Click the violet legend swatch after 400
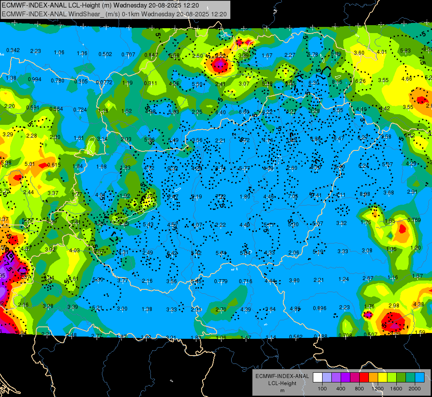 click(x=346, y=378)
